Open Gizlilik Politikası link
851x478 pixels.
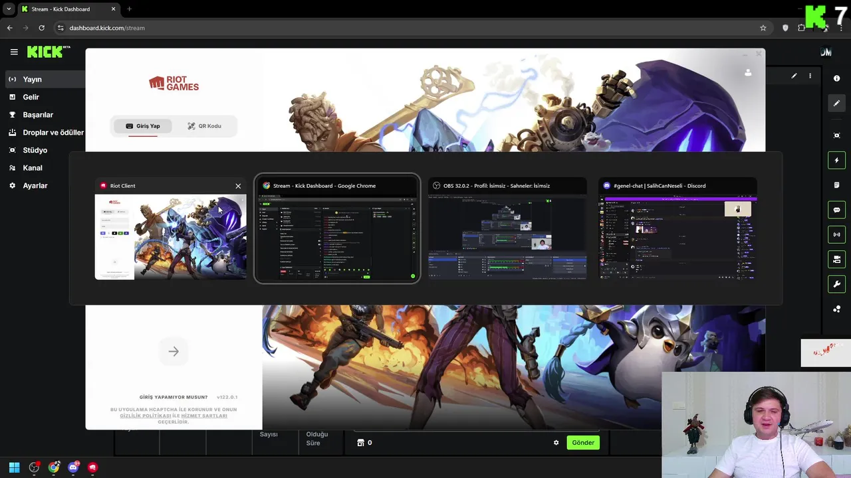[146, 416]
